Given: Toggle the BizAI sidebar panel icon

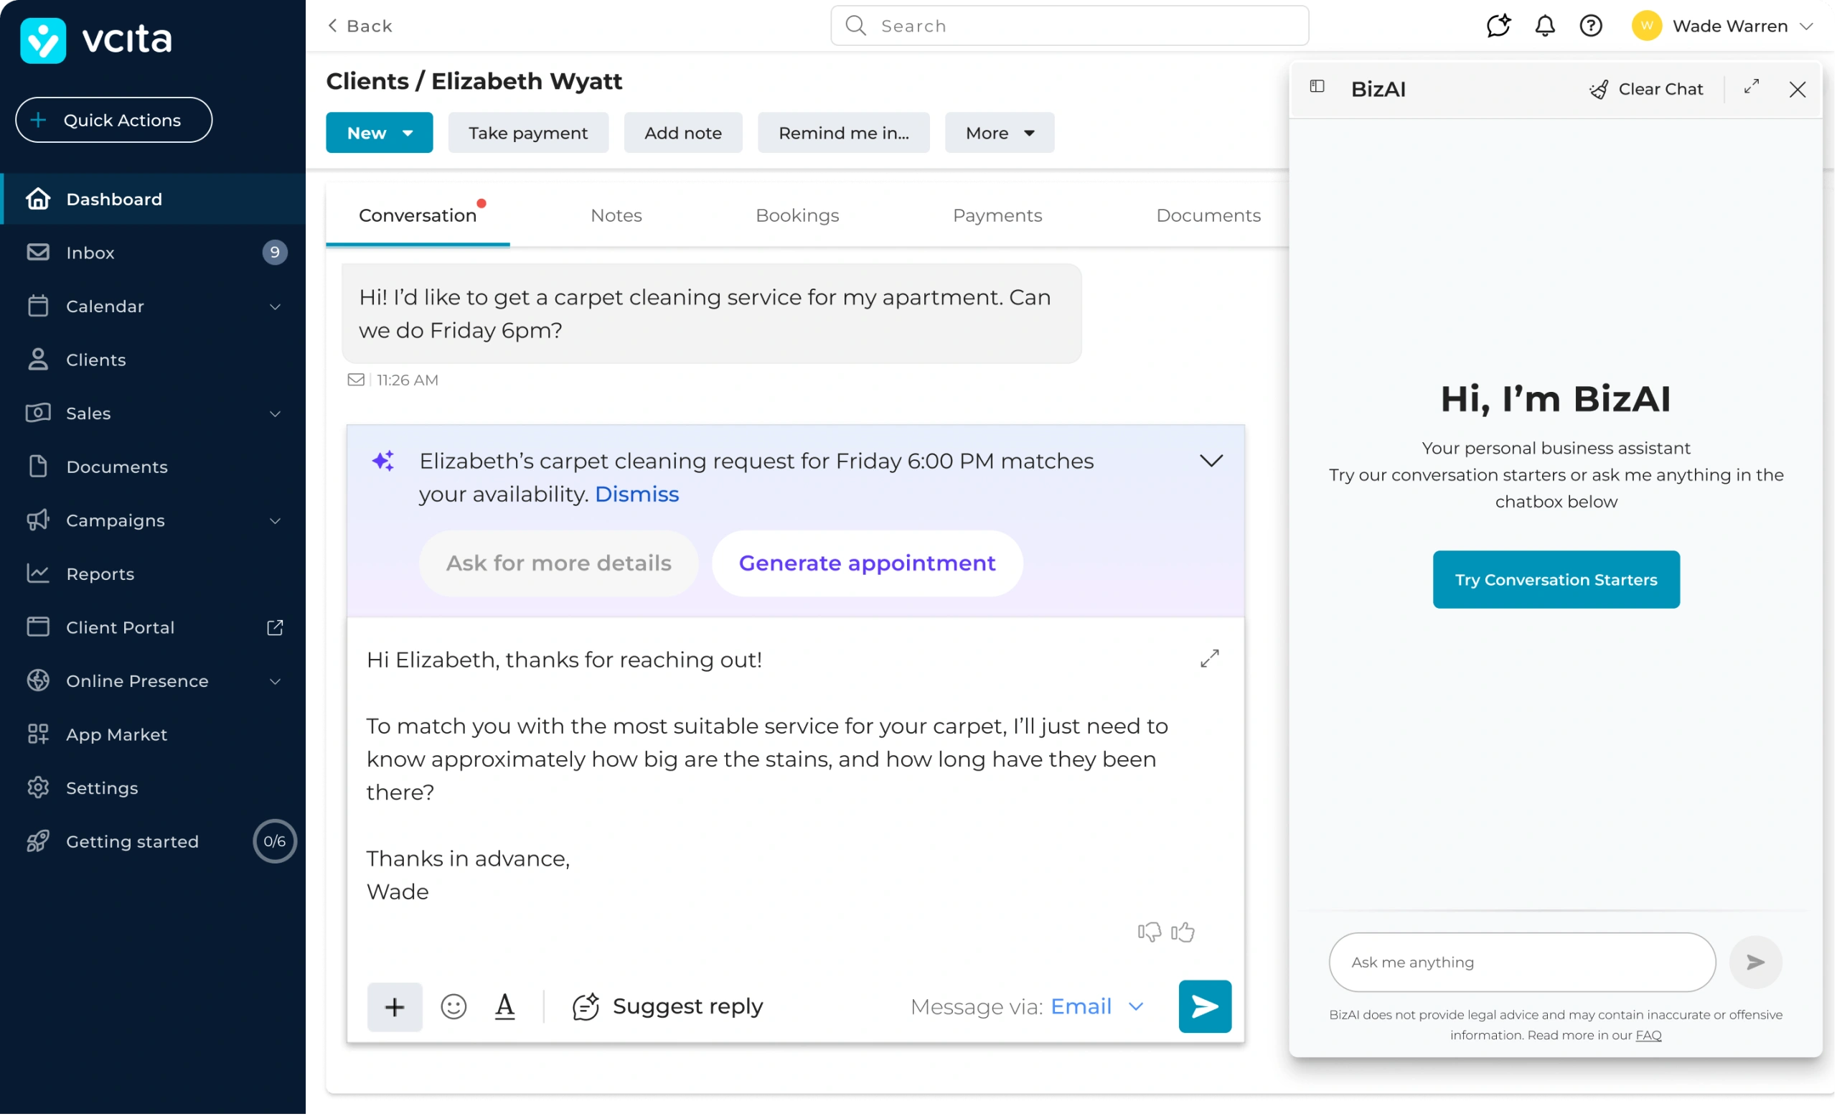Looking at the screenshot, I should tap(1317, 86).
